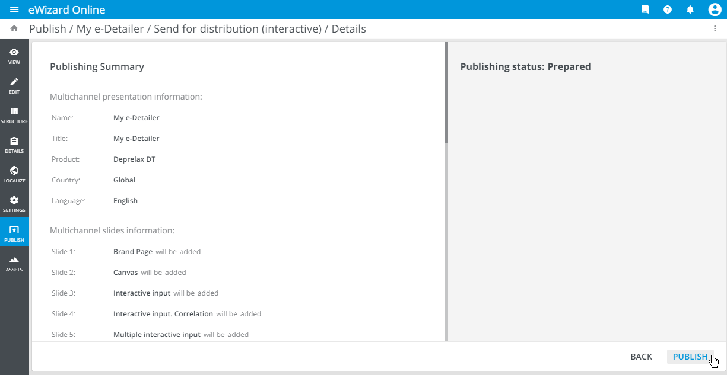This screenshot has height=375, width=727.
Task: Click the home icon in breadcrumb
Action: (14, 28)
